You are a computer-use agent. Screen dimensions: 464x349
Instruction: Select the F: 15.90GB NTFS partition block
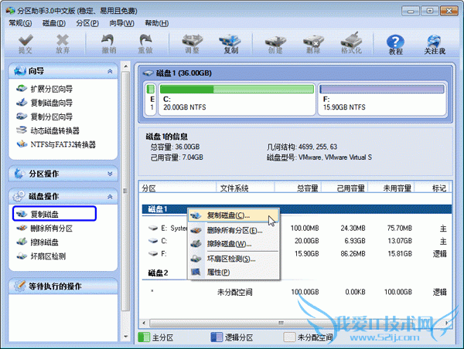click(x=382, y=99)
